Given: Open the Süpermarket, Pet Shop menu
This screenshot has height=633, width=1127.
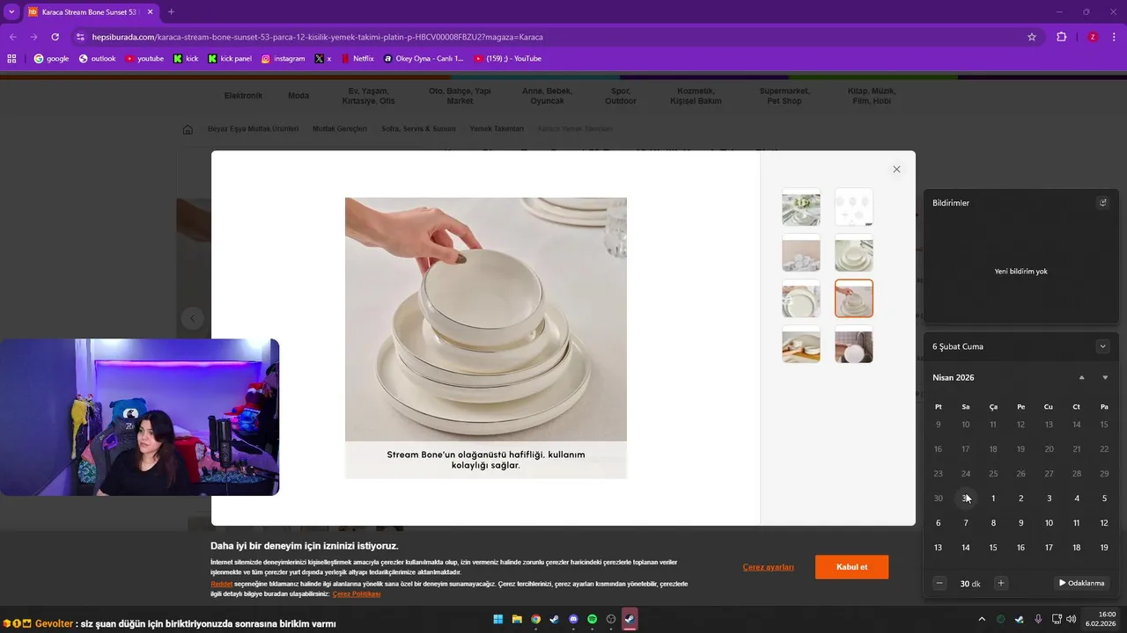Looking at the screenshot, I should (784, 96).
